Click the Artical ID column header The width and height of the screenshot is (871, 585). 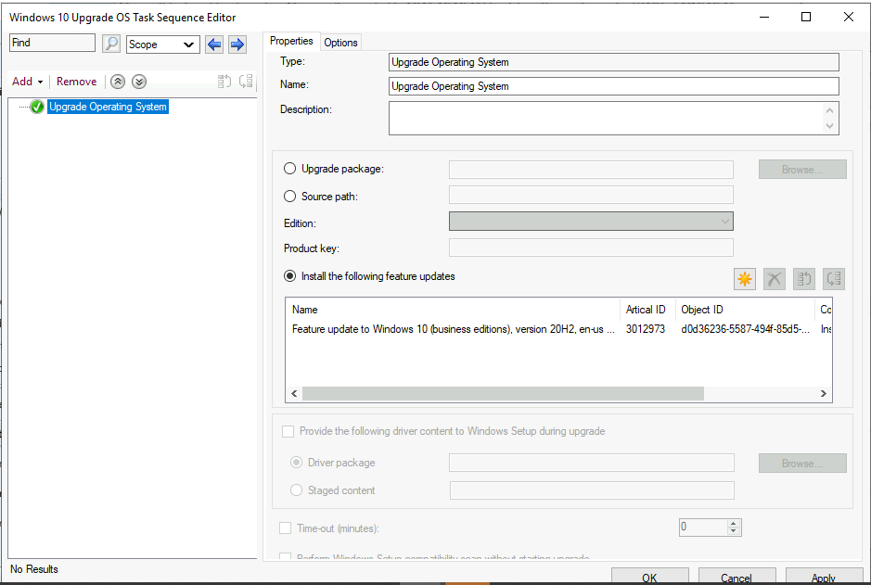click(647, 309)
